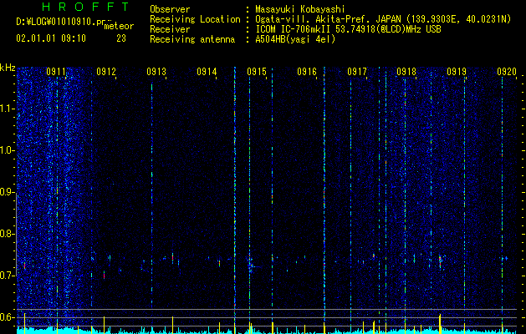This screenshot has width=526, height=334.
Task: Select antenna text A504HB(yagi 4el)
Action: [x=295, y=39]
